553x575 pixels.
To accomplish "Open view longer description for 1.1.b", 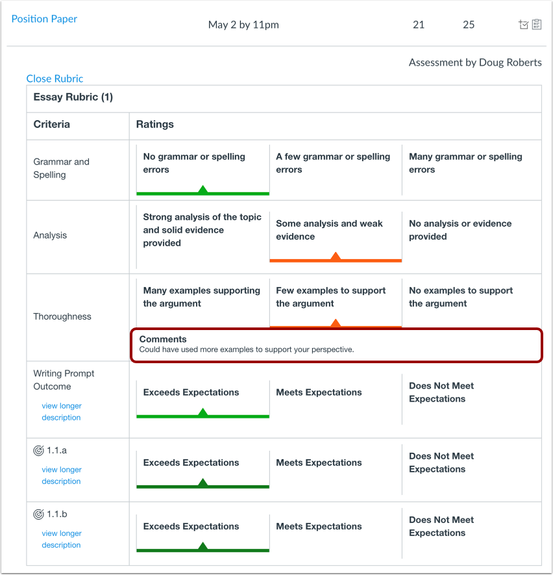I will (x=62, y=539).
